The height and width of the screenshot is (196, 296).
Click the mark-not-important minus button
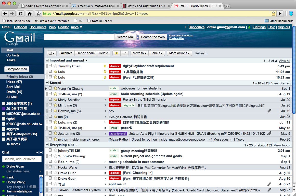pyautogui.click(x=124, y=53)
